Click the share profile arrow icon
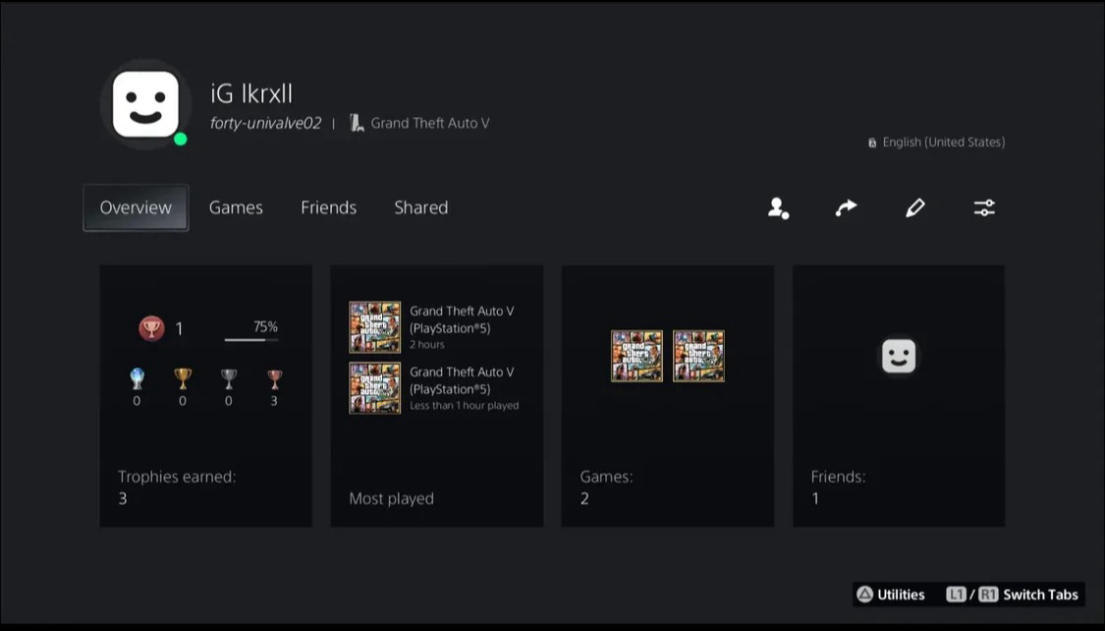 [846, 207]
